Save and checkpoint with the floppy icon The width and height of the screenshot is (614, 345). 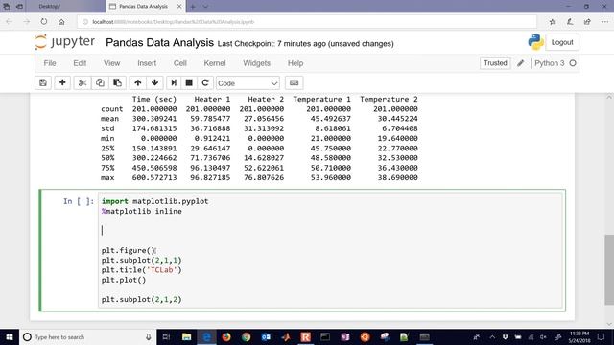(43, 83)
